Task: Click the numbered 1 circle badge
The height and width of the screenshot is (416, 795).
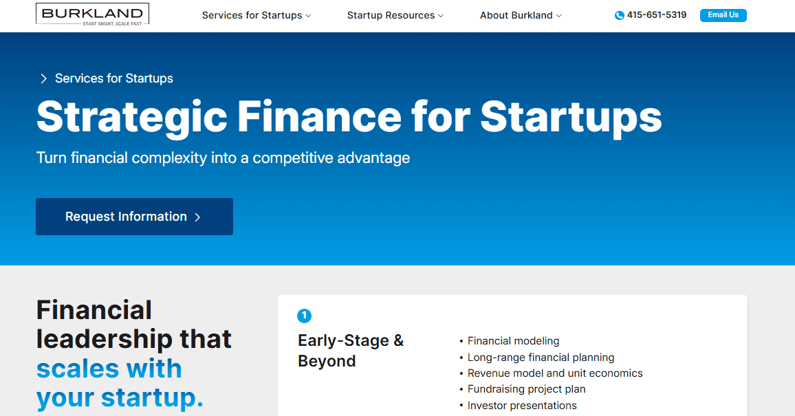Action: [304, 316]
